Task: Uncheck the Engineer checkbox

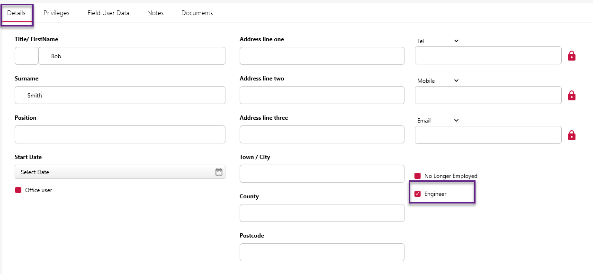Action: [417, 194]
